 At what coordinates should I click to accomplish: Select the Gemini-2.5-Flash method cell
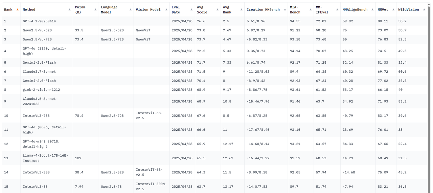click(x=47, y=62)
